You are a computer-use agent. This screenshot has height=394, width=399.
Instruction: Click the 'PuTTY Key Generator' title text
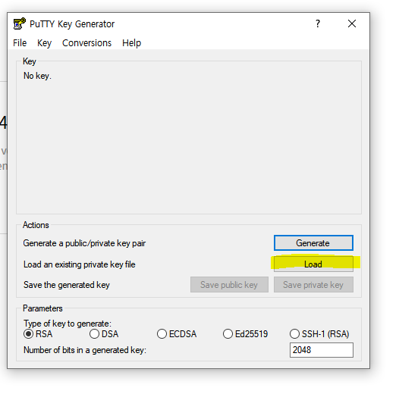tap(72, 24)
